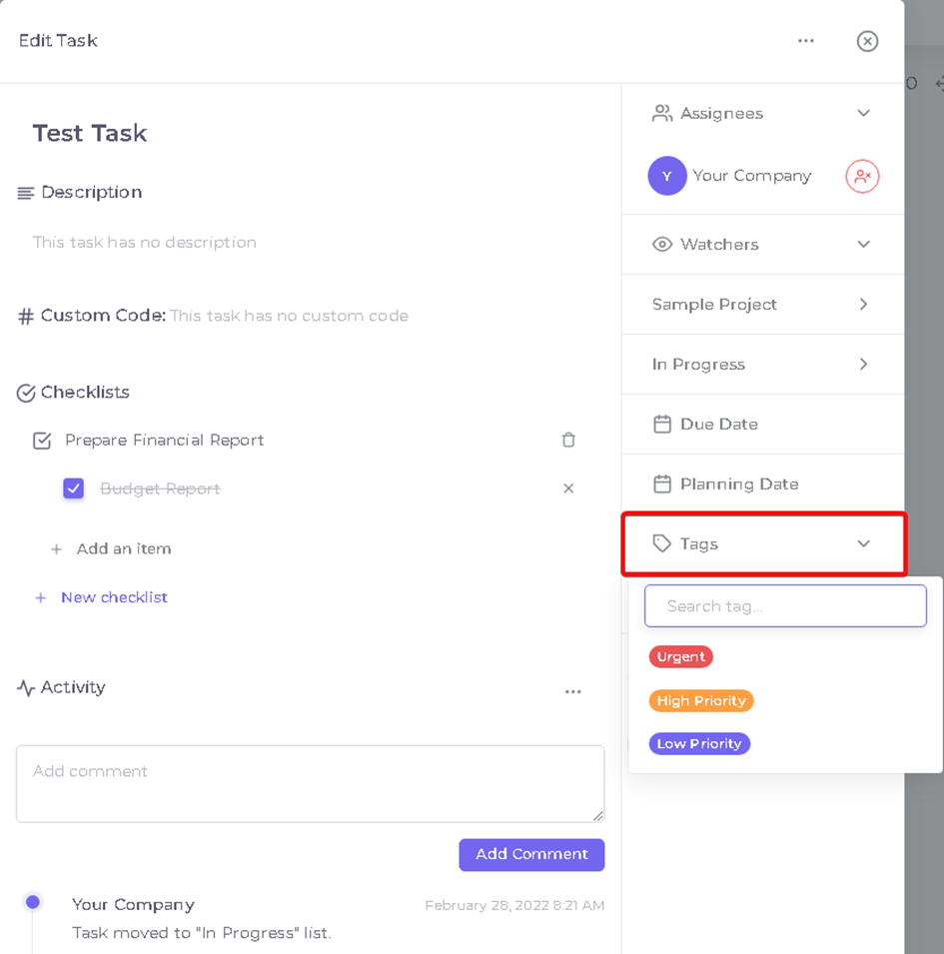Image resolution: width=944 pixels, height=954 pixels.
Task: Click the Prepare Financial Report checklist icon
Action: (42, 441)
